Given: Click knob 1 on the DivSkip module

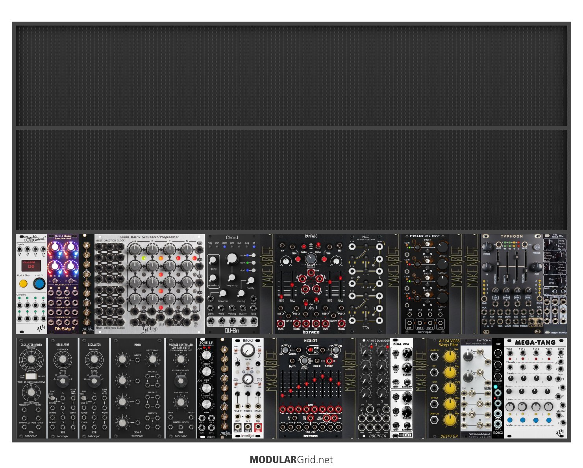Looking at the screenshot, I should coord(55,247).
